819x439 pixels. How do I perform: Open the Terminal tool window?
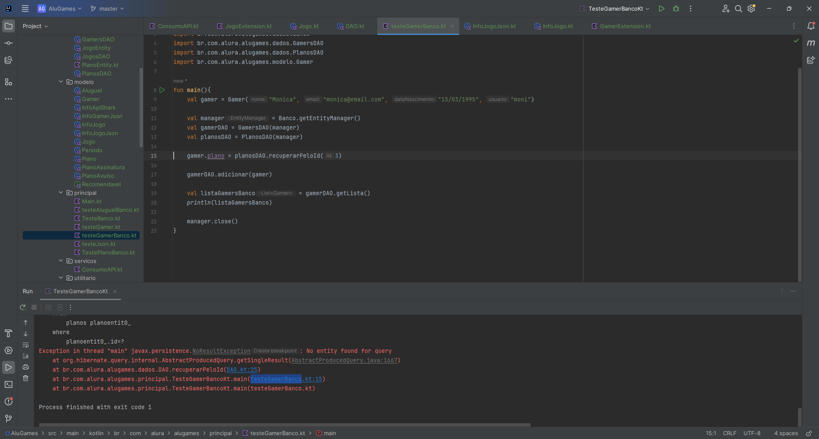(9, 384)
